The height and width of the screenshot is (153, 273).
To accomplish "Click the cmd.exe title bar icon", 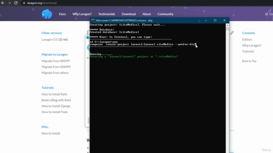I will (x=93, y=20).
